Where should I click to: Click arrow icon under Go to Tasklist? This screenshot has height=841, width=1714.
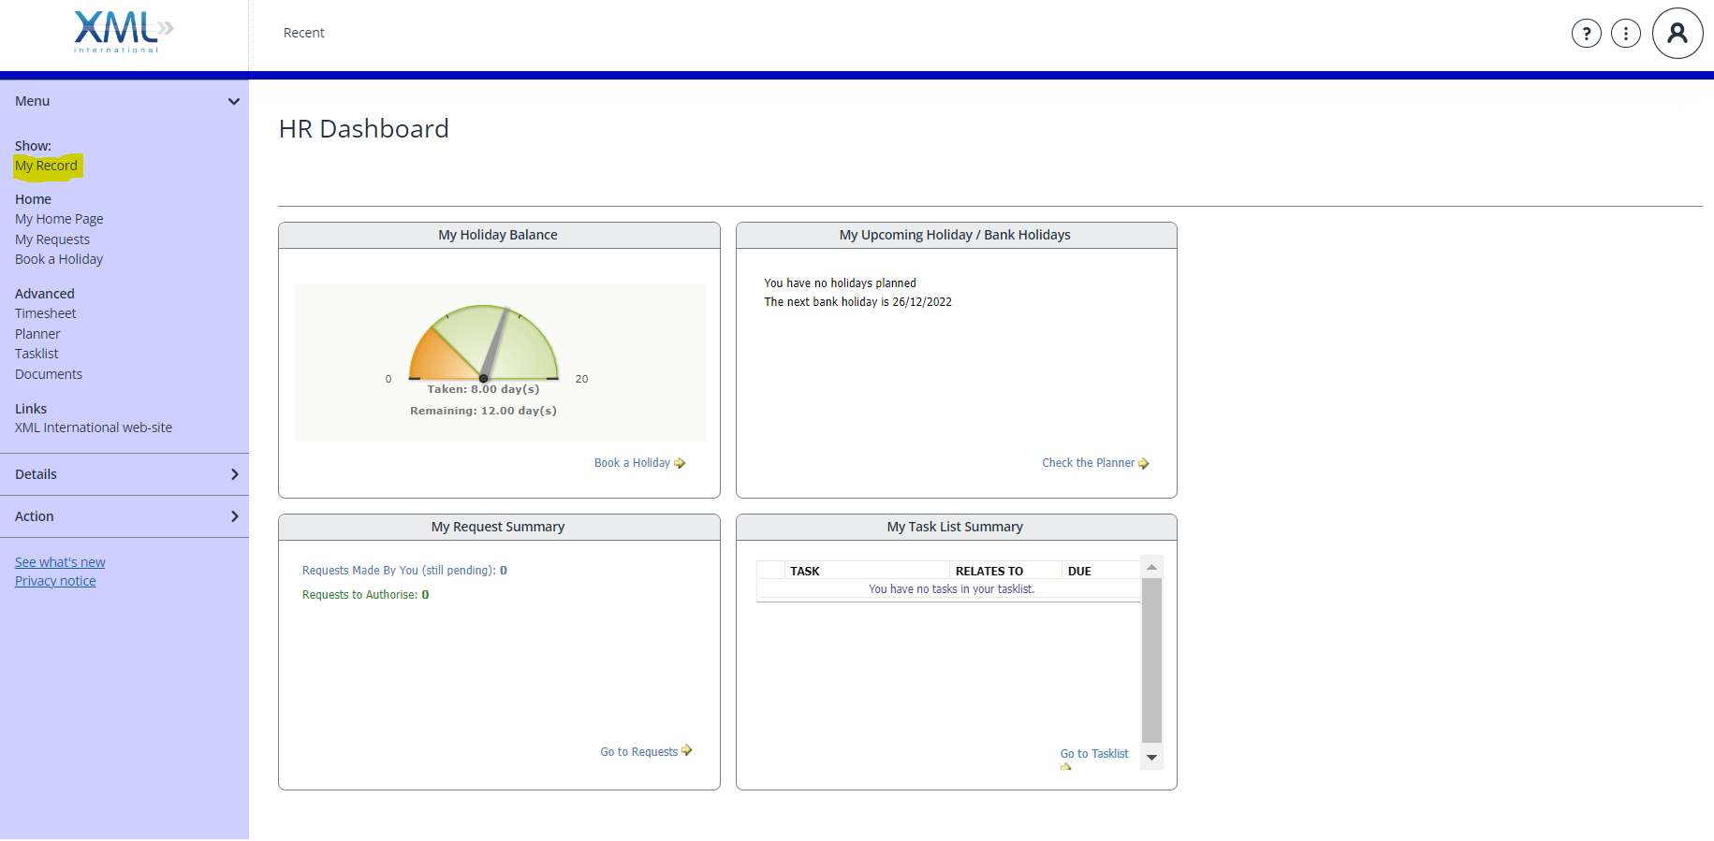tap(1065, 766)
